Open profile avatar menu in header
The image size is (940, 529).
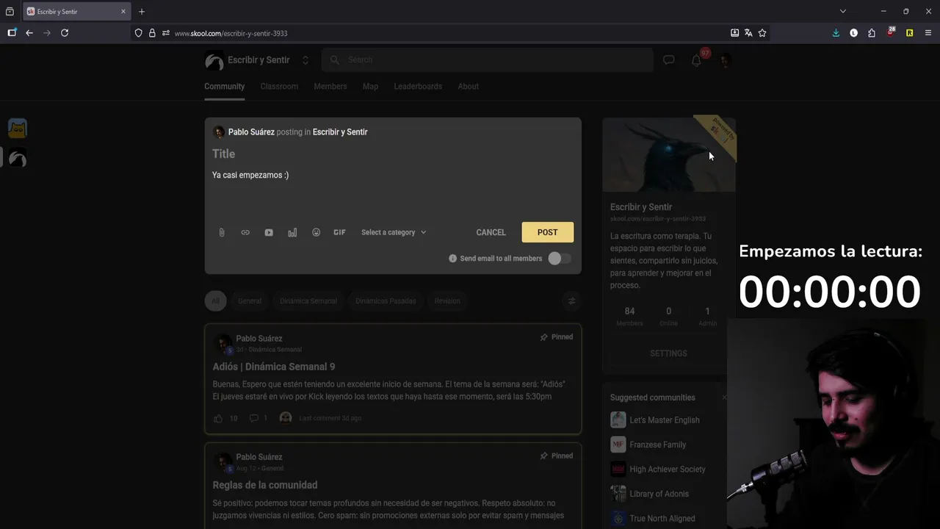tap(725, 60)
